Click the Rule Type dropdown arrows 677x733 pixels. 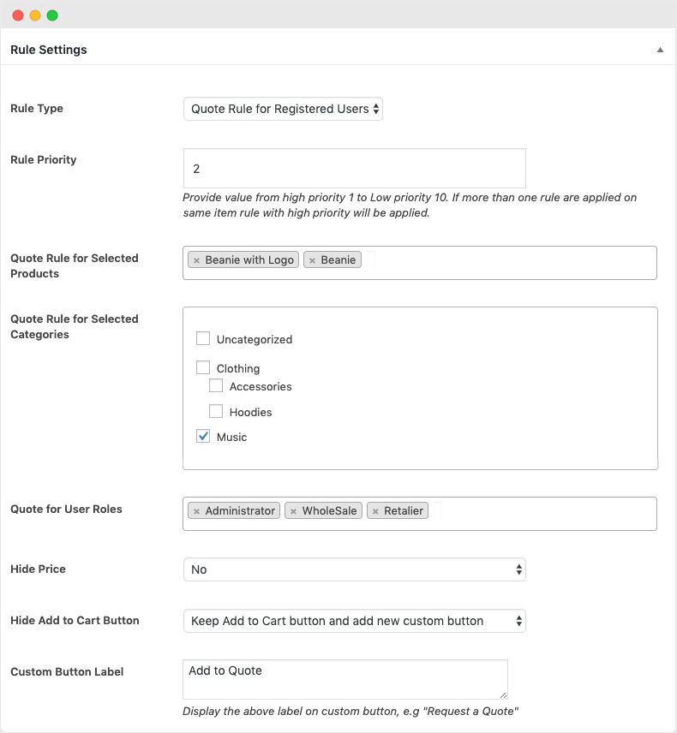(x=375, y=109)
